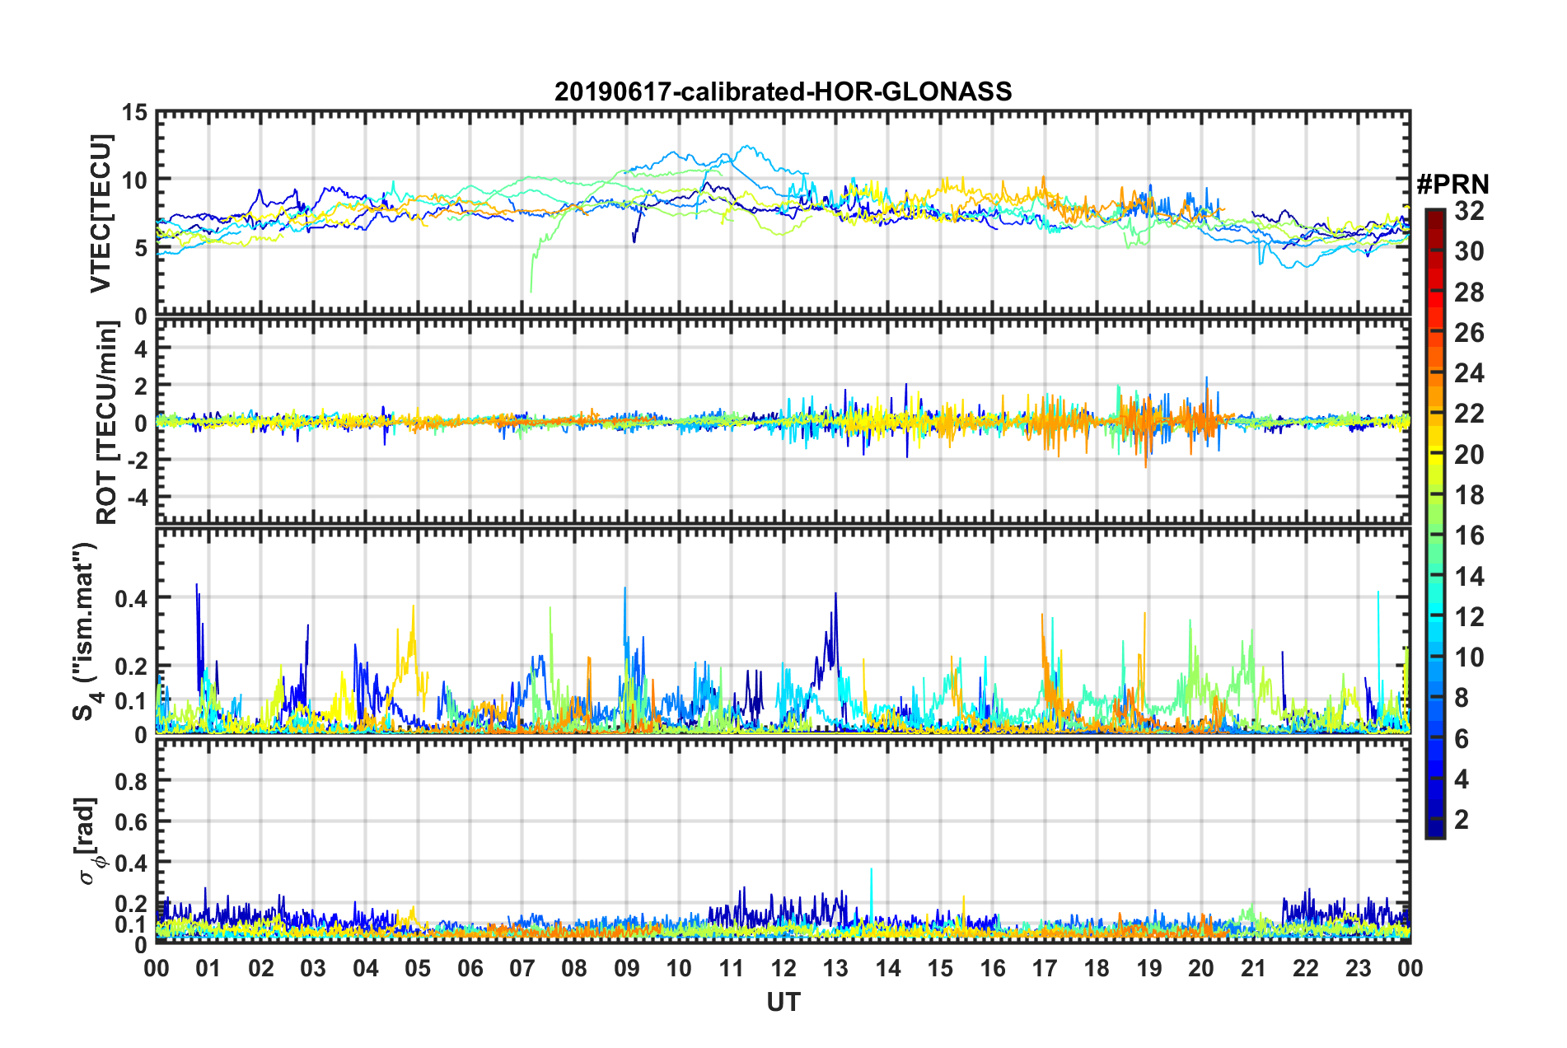Image resolution: width=1567 pixels, height=1048 pixels.
Task: Click colorbar tick label 26
Action: pyautogui.click(x=1469, y=333)
